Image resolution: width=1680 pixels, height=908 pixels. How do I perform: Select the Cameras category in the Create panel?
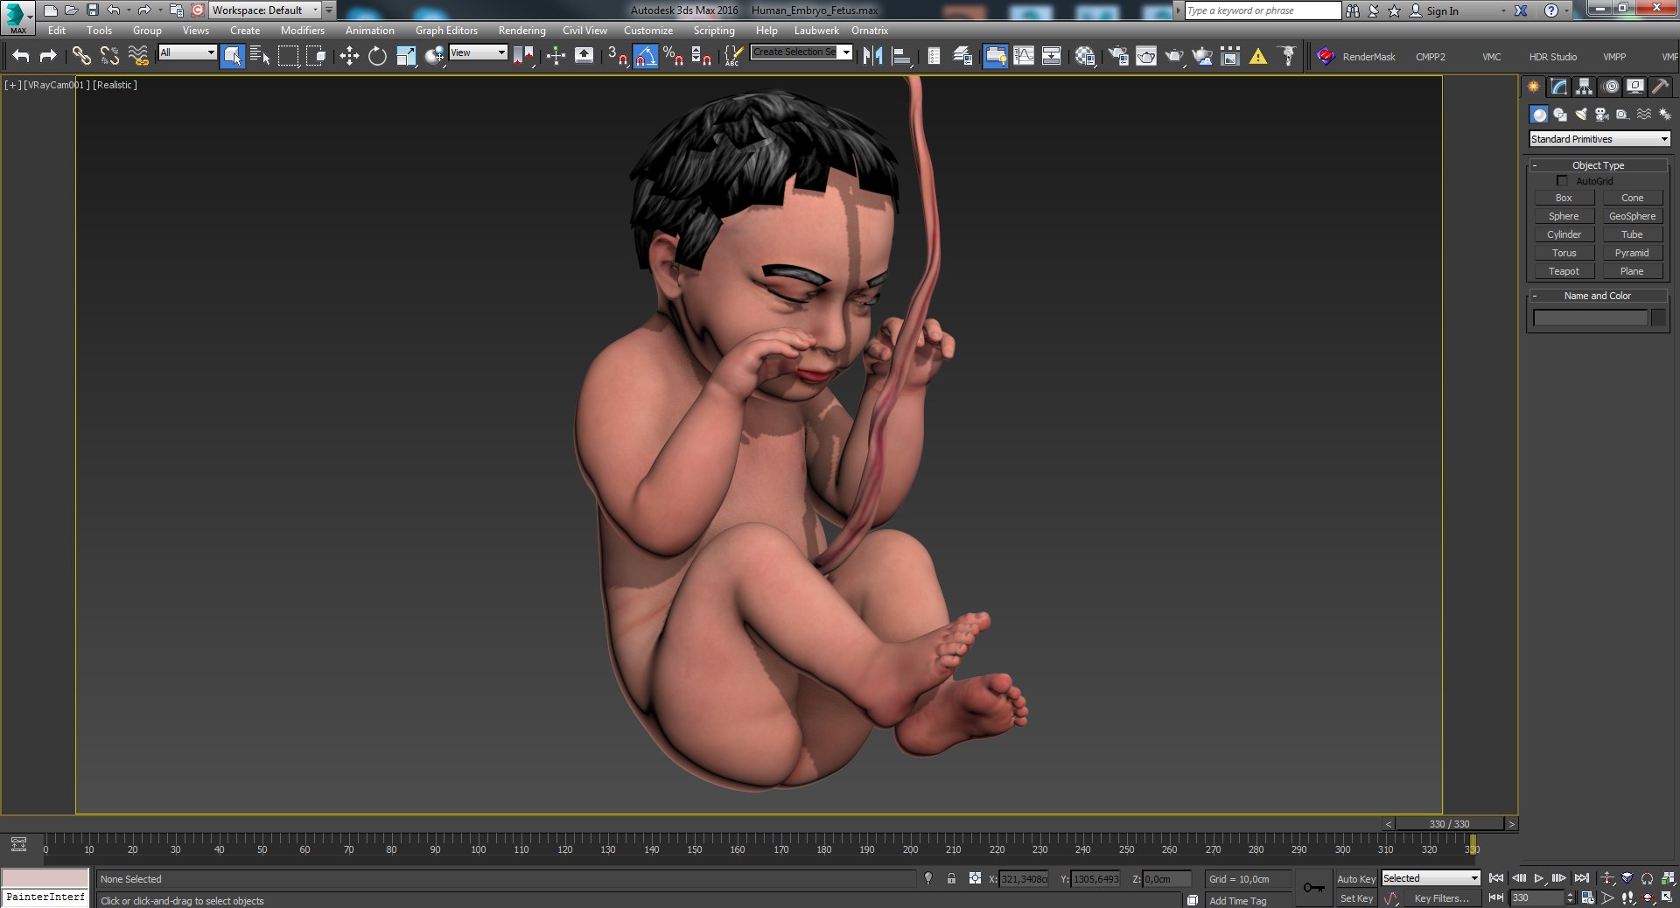click(x=1602, y=115)
